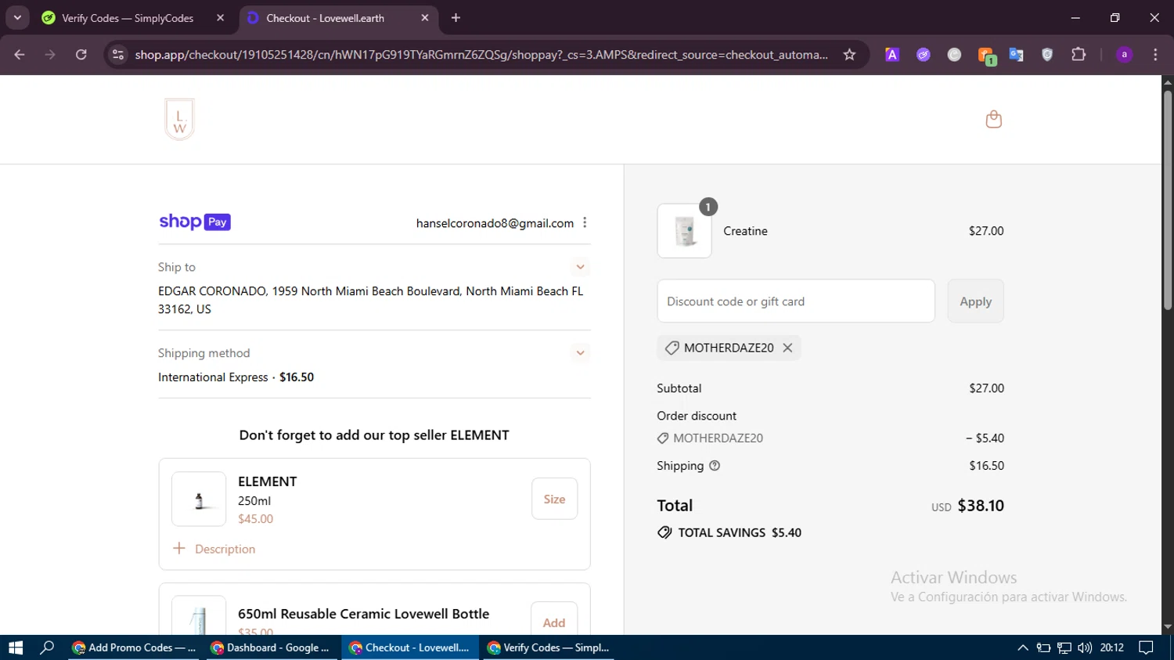
Task: Open the Chrome profile avatar
Action: click(1124, 55)
